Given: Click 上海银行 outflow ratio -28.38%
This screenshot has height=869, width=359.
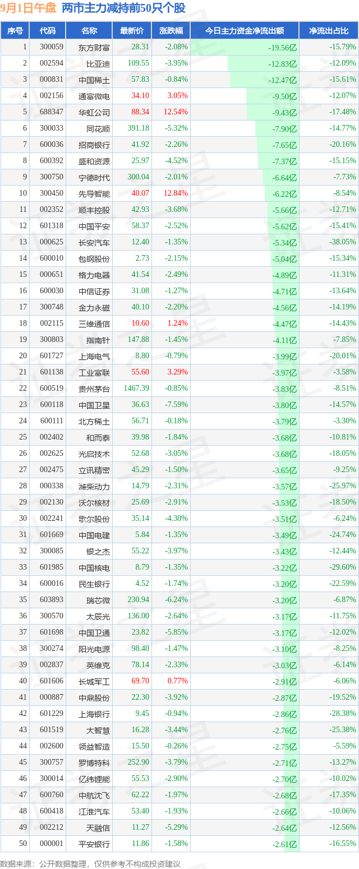Looking at the screenshot, I should pos(343,714).
